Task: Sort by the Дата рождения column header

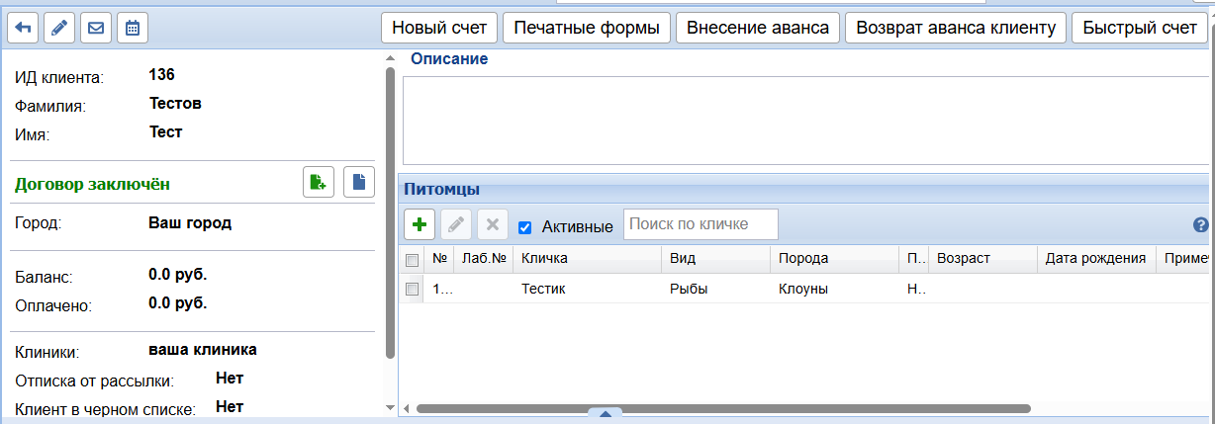Action: (1096, 259)
